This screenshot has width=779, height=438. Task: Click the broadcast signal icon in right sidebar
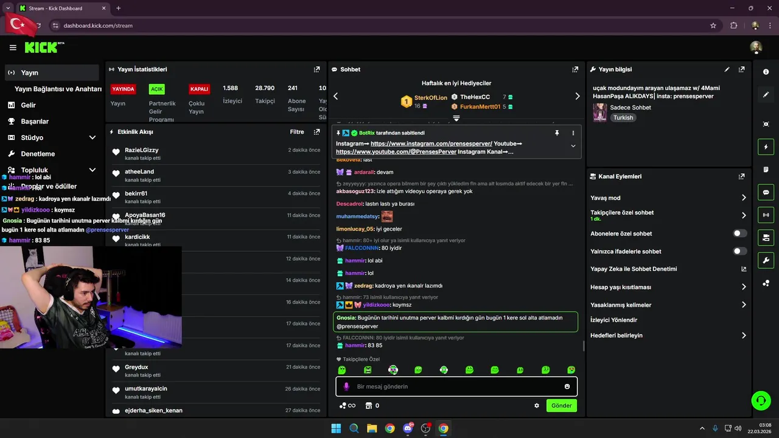tap(766, 215)
